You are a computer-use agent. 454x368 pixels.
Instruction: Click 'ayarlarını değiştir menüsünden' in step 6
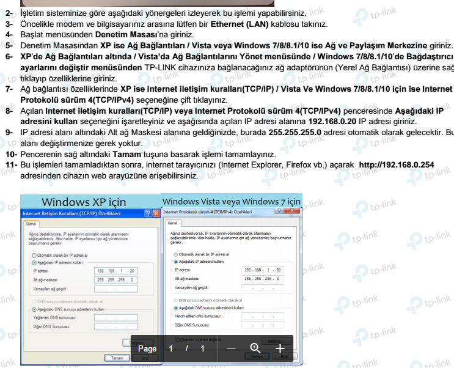[81, 67]
